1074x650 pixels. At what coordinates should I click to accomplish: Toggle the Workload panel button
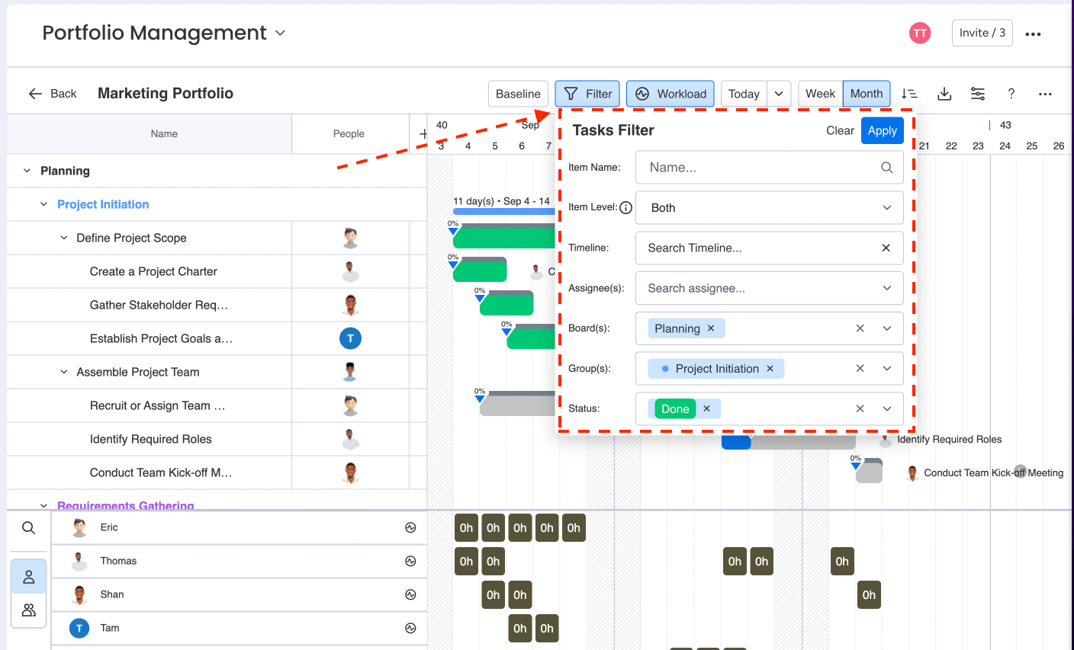pos(670,94)
